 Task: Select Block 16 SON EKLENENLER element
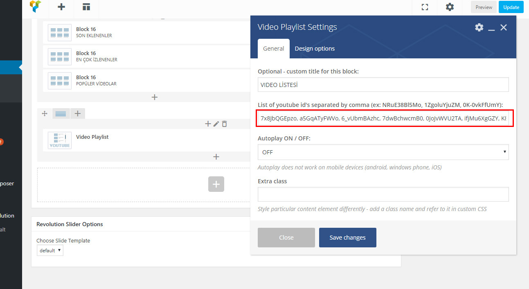point(146,32)
